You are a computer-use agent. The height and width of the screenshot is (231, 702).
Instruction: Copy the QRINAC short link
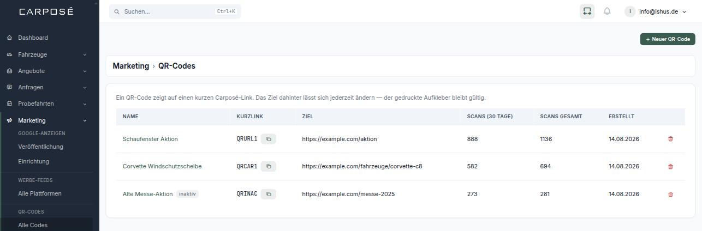pyautogui.click(x=269, y=194)
